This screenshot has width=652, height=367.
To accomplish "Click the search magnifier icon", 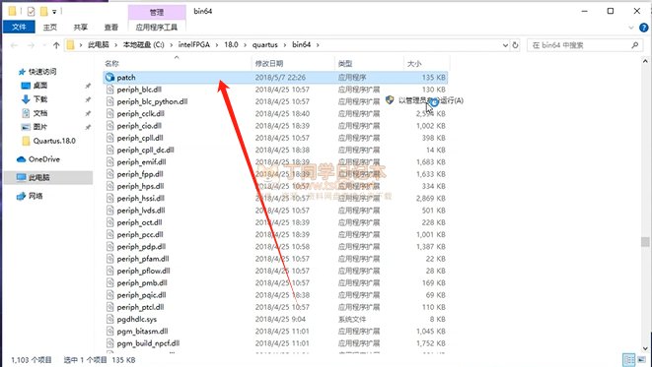I will pyautogui.click(x=634, y=45).
